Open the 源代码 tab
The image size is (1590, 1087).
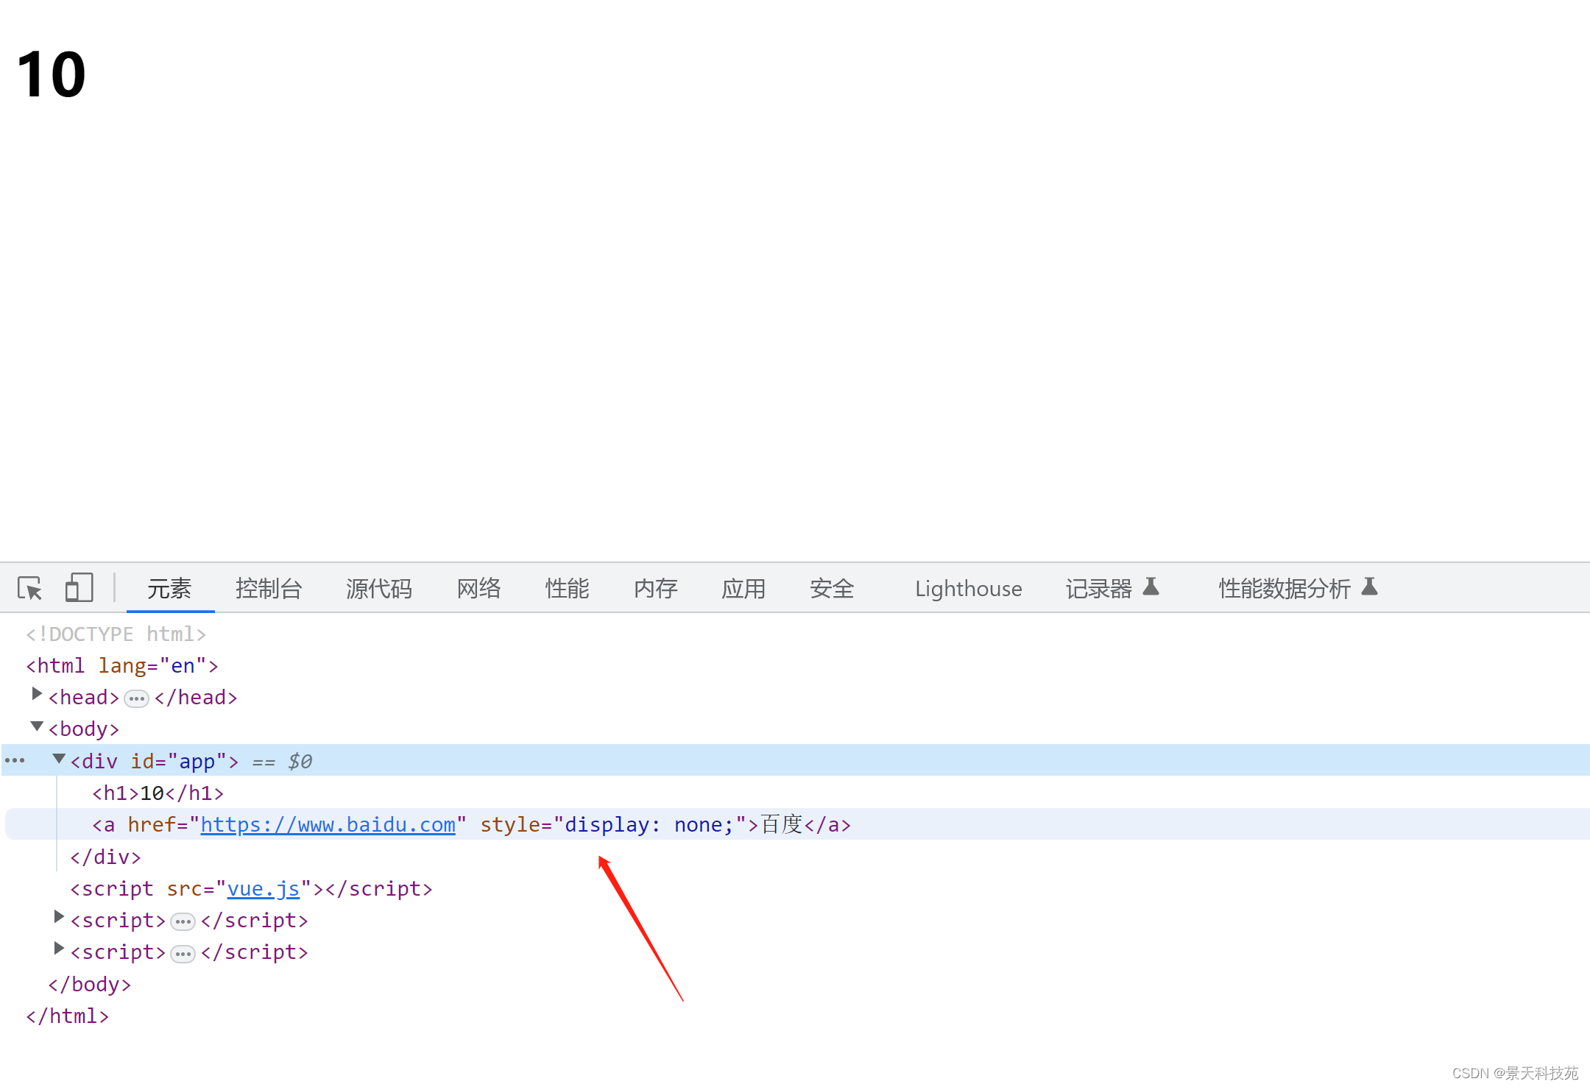coord(379,588)
